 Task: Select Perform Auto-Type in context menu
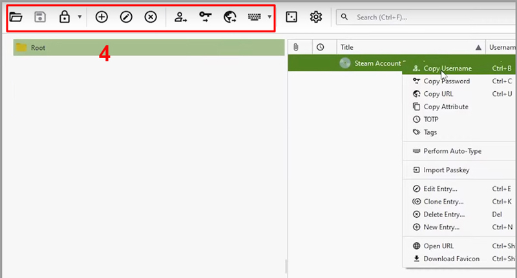452,151
